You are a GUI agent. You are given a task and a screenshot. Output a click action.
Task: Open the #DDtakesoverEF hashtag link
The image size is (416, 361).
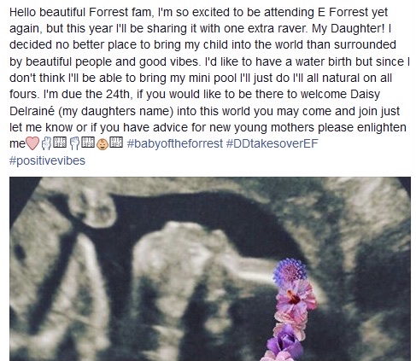point(272,143)
